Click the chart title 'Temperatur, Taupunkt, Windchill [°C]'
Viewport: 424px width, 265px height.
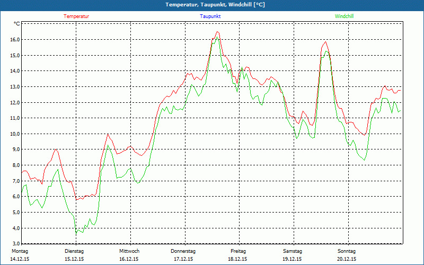pos(215,5)
